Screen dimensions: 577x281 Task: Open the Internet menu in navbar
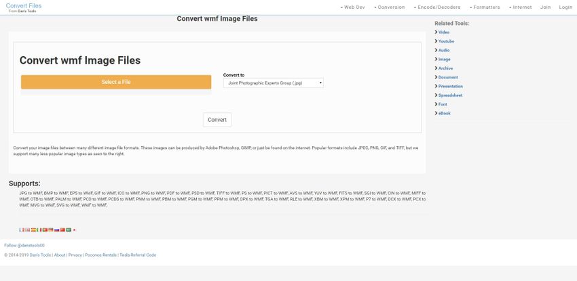[520, 7]
